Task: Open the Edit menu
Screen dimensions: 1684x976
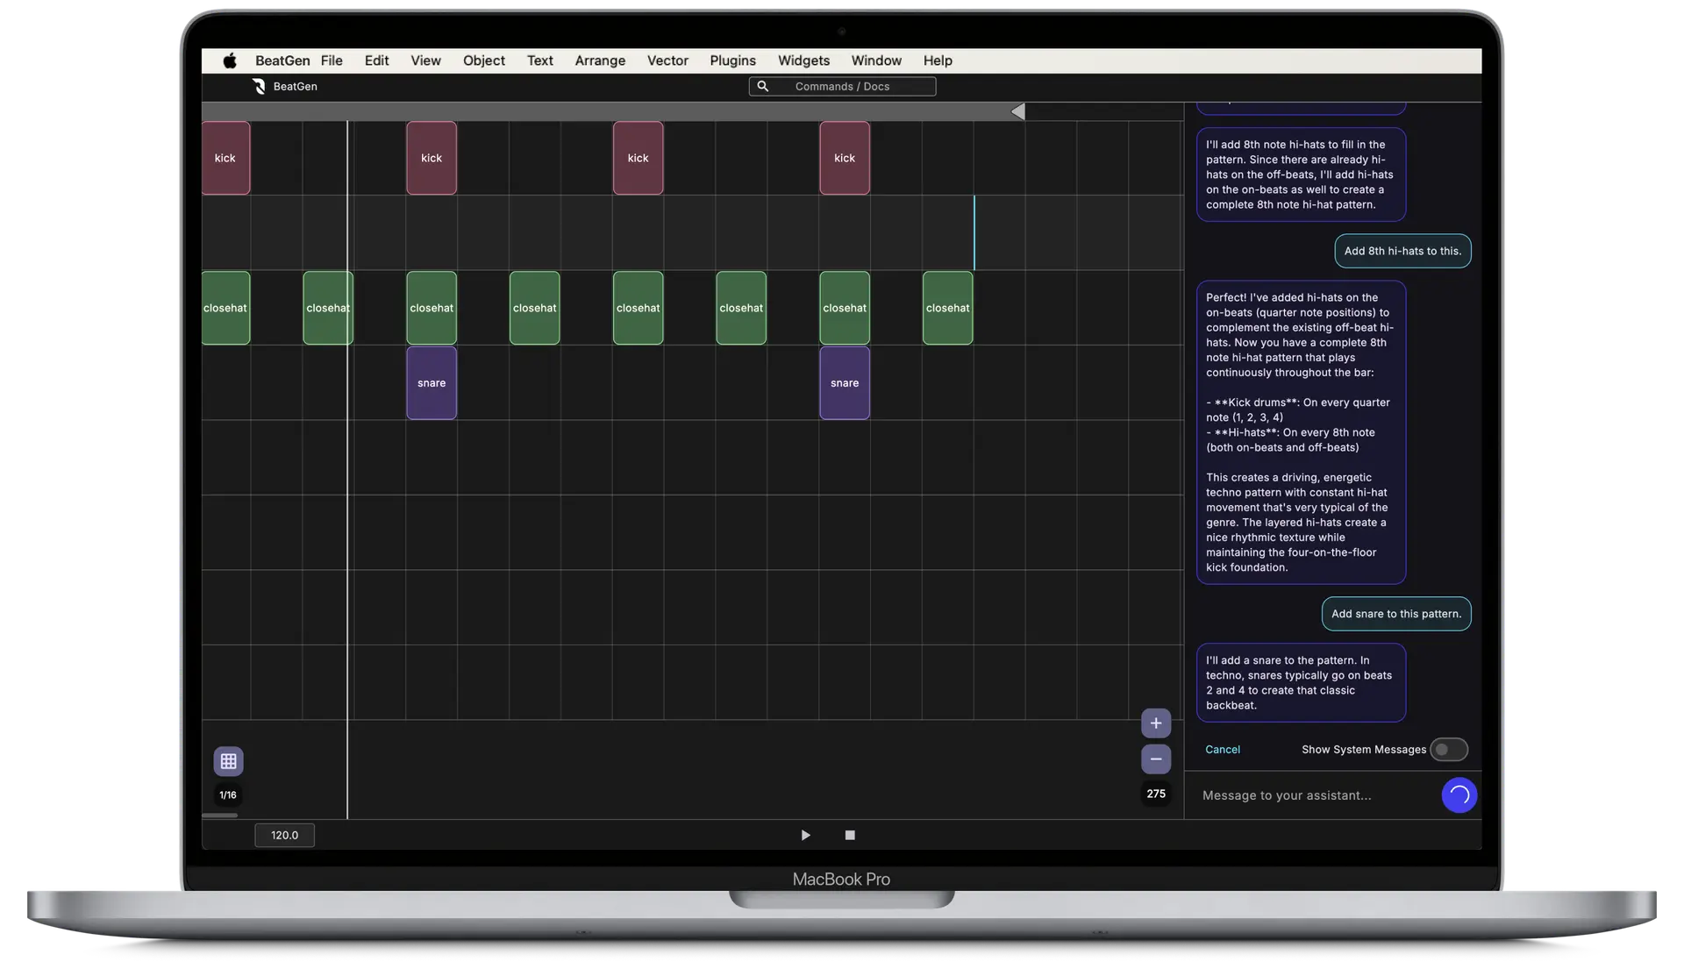Action: coord(377,61)
